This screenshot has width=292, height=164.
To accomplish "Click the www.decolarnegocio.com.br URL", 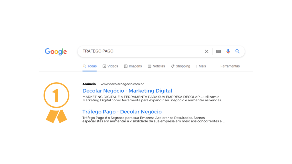I will coord(122,84).
